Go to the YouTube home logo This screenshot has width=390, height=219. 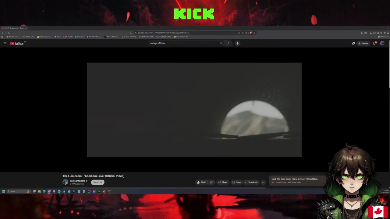17,43
